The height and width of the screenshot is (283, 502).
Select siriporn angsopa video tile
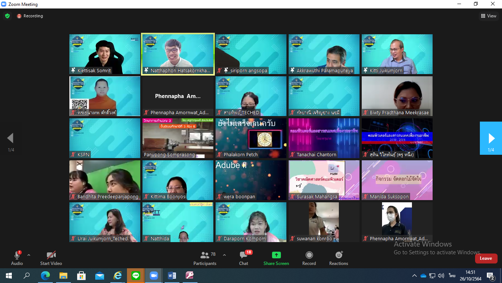251,54
